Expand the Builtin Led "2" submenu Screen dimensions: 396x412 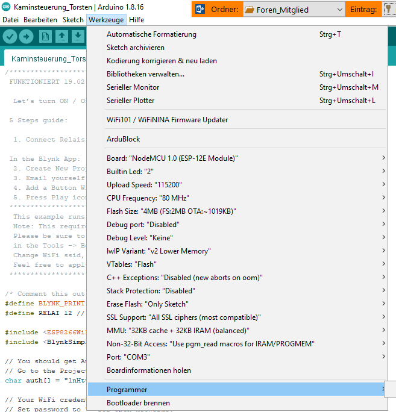[237, 172]
